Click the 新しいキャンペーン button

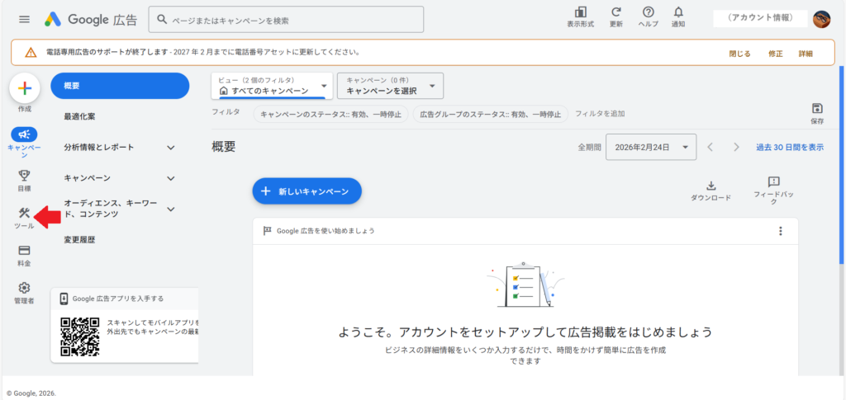[x=307, y=191]
